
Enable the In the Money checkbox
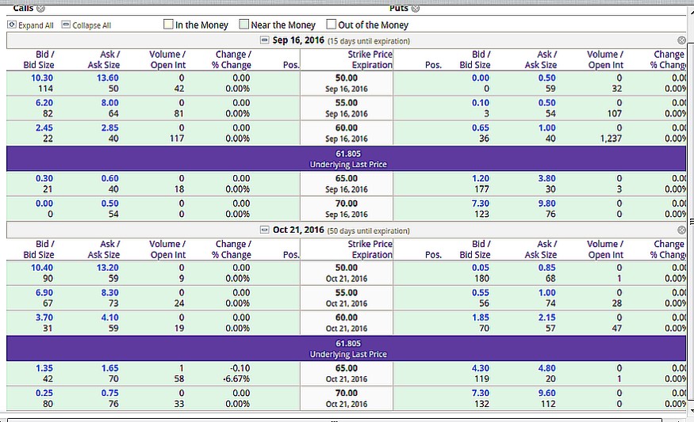(x=168, y=25)
